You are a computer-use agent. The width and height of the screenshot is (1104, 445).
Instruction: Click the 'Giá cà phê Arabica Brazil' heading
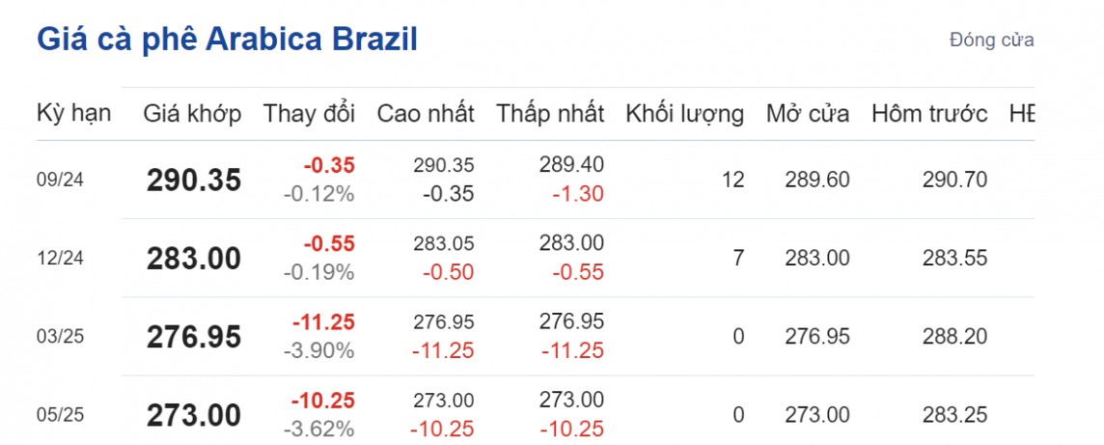pos(227,41)
